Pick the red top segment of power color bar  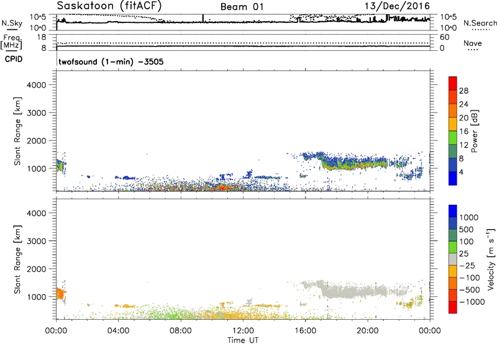click(453, 83)
